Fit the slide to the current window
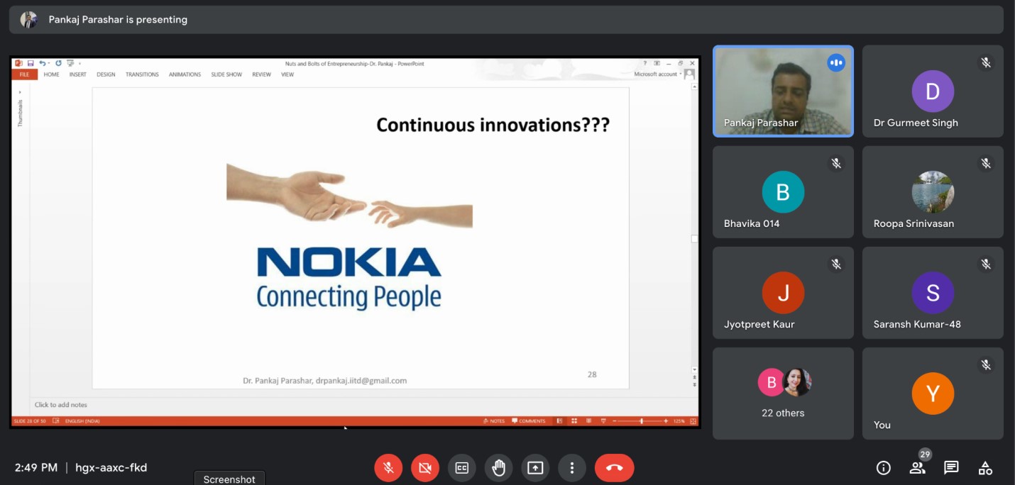The height and width of the screenshot is (485, 1015). pos(693,421)
